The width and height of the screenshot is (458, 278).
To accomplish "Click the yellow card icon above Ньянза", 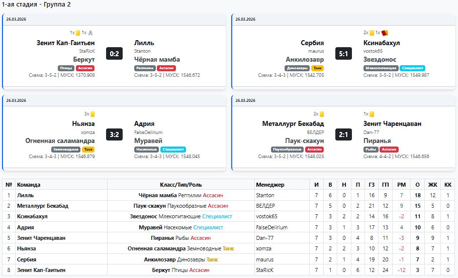I will point(93,114).
